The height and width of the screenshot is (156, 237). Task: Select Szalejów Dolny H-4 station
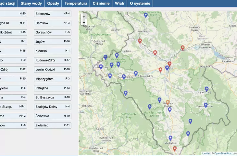pyautogui.click(x=53, y=107)
